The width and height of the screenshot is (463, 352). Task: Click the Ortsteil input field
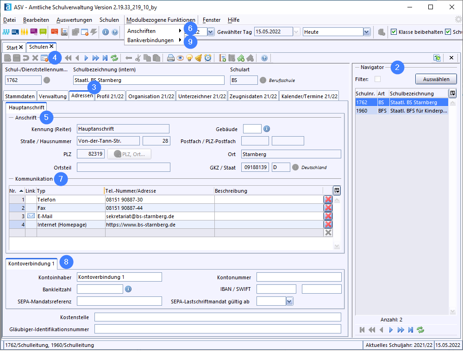(x=124, y=168)
